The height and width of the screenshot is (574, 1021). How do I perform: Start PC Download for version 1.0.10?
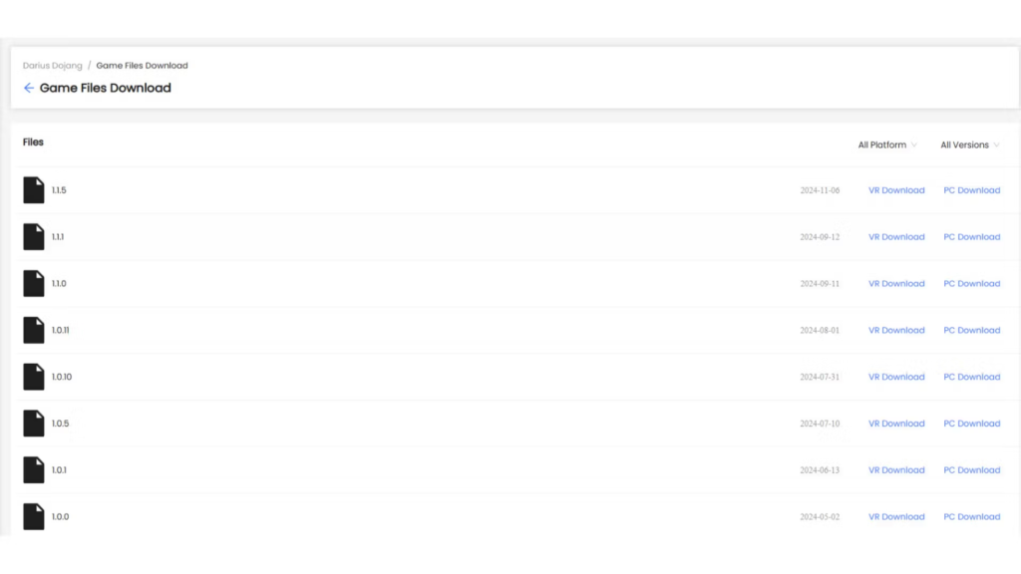tap(971, 377)
